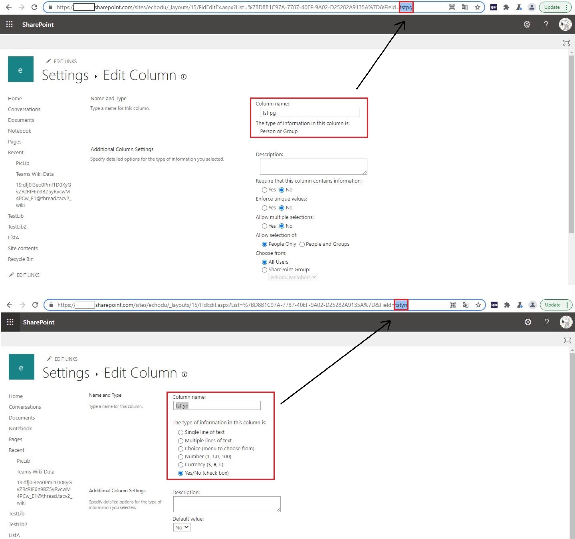Click EDIT LINKS above Settings

[x=65, y=61]
